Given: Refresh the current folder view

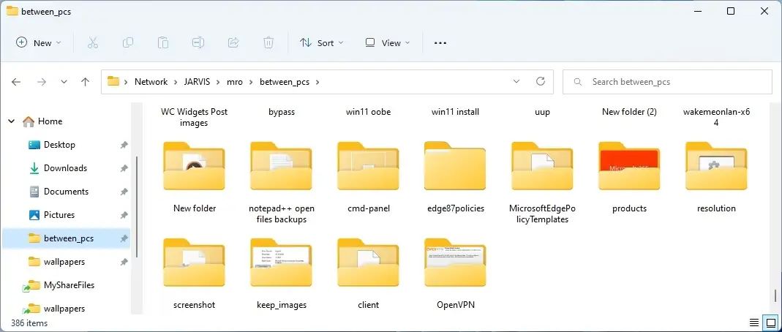Looking at the screenshot, I should [x=541, y=82].
